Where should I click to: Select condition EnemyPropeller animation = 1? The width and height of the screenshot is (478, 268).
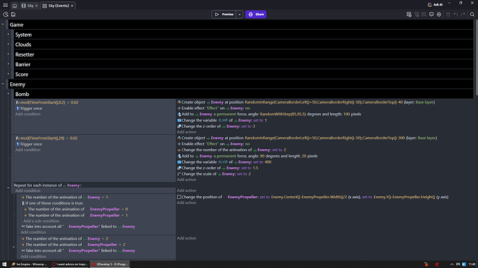[76, 215]
